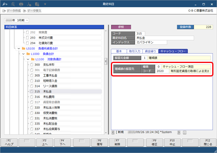
Task: Open the 3月期 fiscal period dropdown
Action: tap(16, 20)
